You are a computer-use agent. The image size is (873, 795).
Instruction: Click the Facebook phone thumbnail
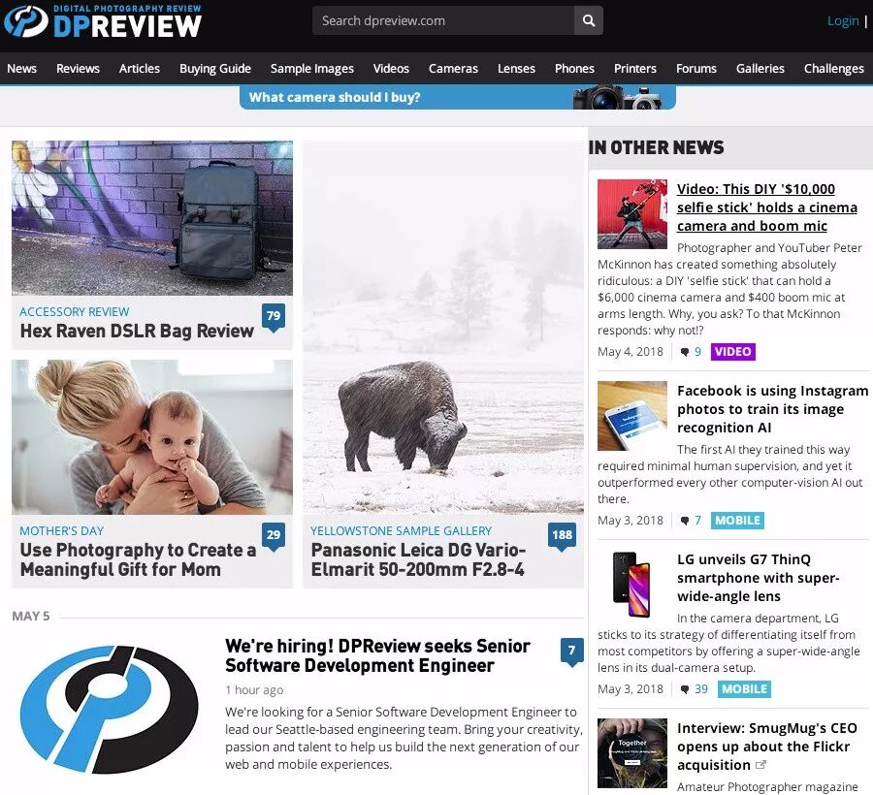click(631, 416)
